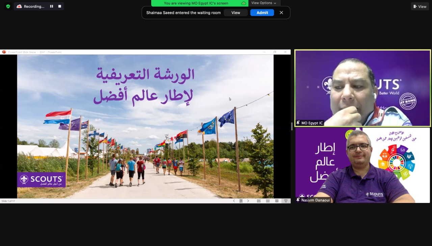Click the cloud Recording indicator icon
Screen dimensions: 432x246
point(19,6)
